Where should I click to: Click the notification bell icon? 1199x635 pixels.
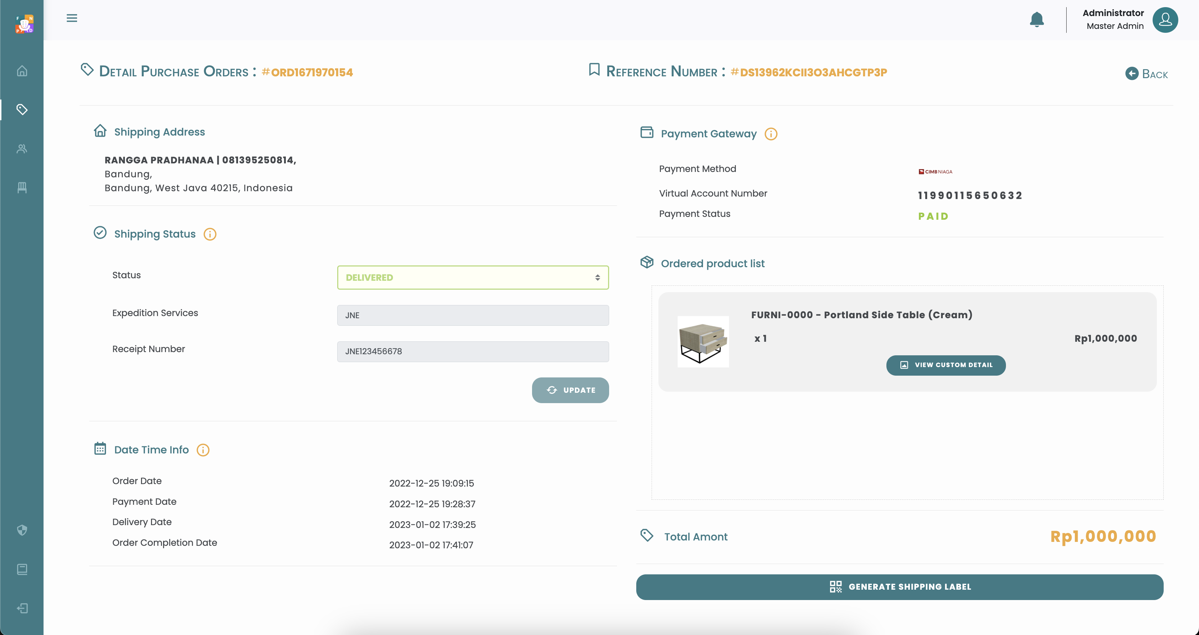pos(1037,20)
